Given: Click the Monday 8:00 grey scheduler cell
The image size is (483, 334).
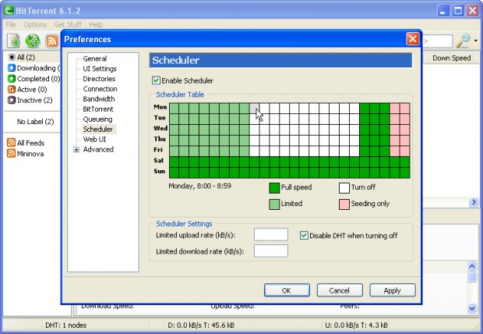Looking at the screenshot, I should 255,108.
